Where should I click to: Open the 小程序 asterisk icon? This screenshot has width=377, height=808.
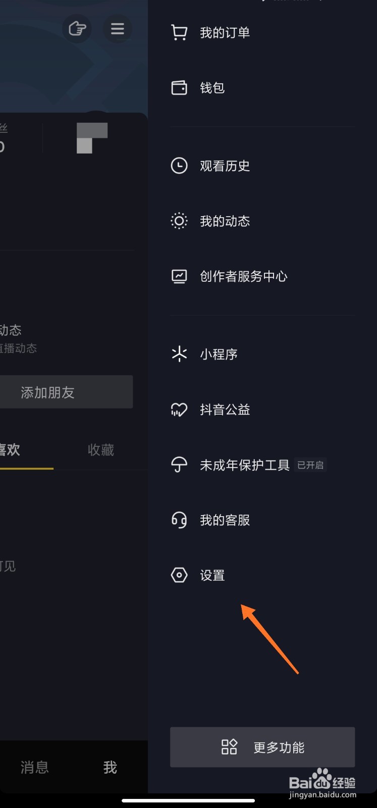179,354
